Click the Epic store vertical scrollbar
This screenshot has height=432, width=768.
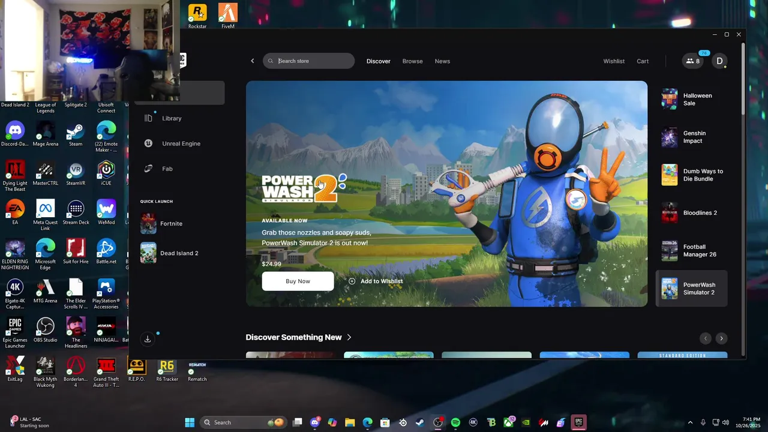pyautogui.click(x=743, y=78)
